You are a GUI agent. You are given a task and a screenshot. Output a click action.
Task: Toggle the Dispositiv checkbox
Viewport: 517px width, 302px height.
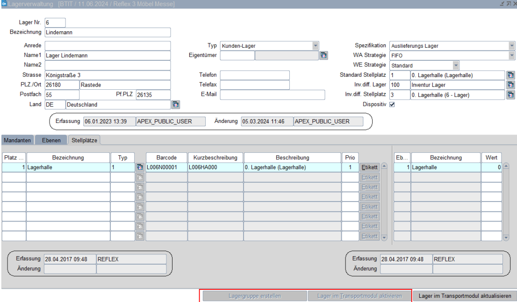tap(392, 105)
